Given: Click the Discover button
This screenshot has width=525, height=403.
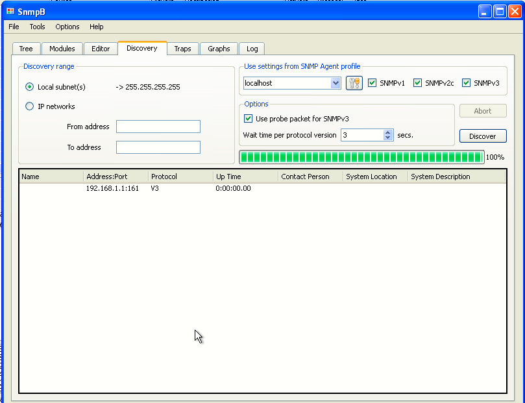Looking at the screenshot, I should click(483, 136).
